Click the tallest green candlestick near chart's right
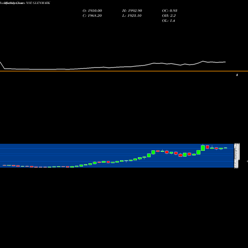The width and height of the screenshot is (248, 248). pyautogui.click(x=203, y=148)
